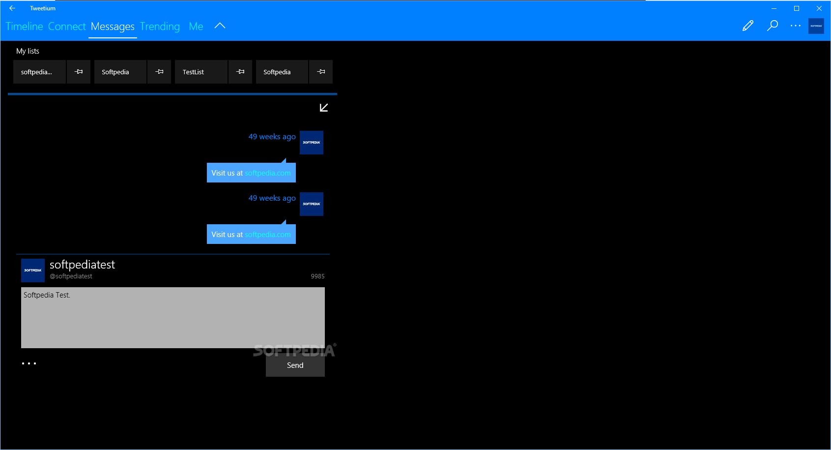Follow the softpedia.com link in second message
Image resolution: width=831 pixels, height=450 pixels.
[267, 235]
